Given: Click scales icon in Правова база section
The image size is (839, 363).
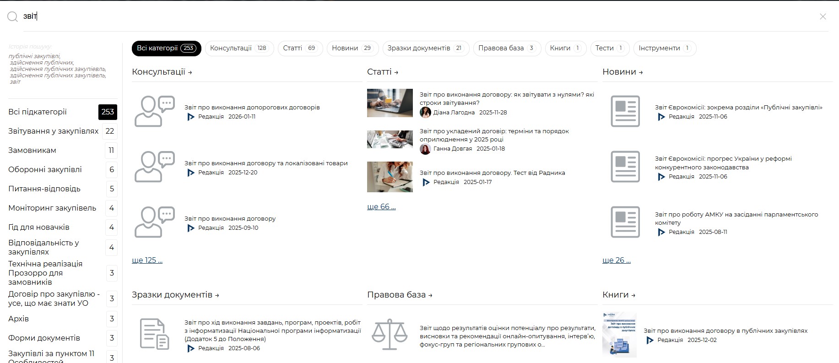Looking at the screenshot, I should pyautogui.click(x=389, y=334).
